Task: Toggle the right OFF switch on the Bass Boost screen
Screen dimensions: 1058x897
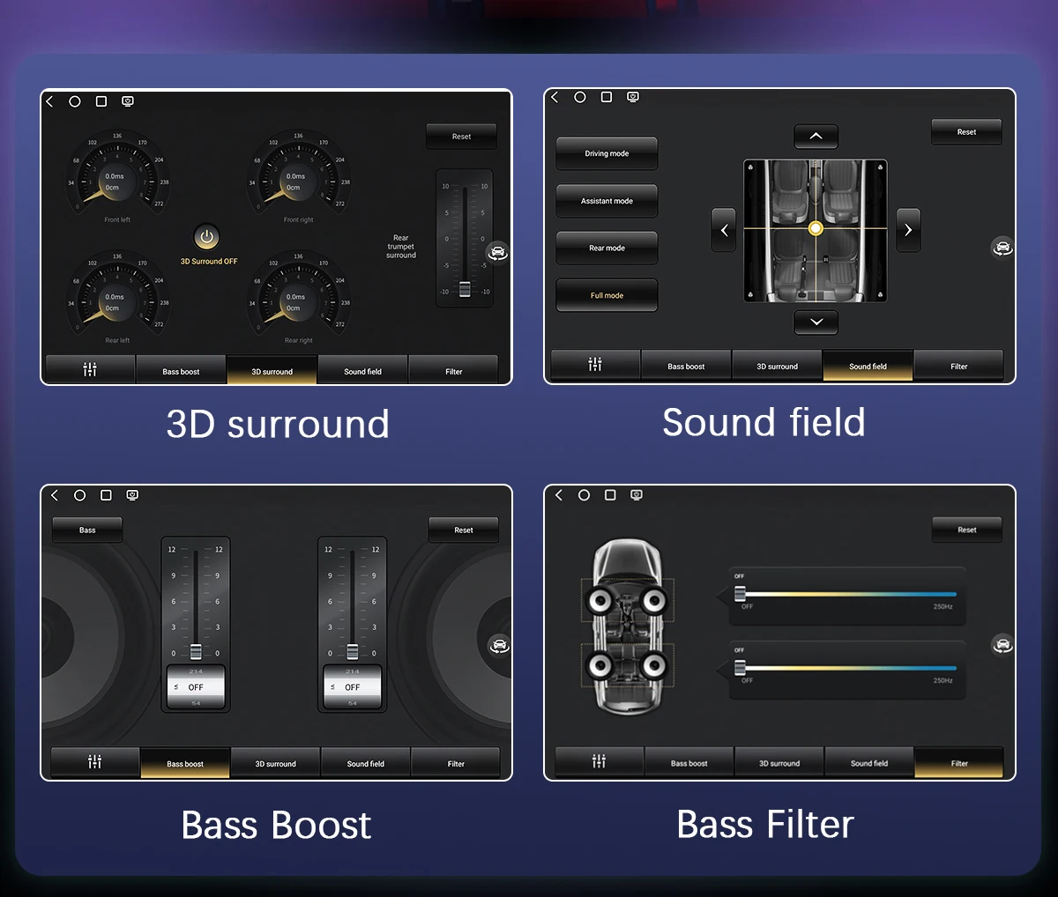Action: 352,686
